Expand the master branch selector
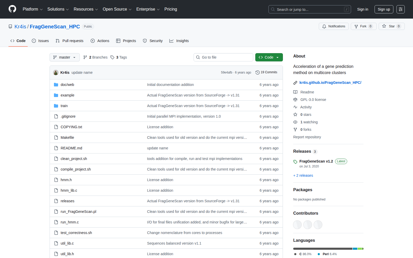 point(65,57)
